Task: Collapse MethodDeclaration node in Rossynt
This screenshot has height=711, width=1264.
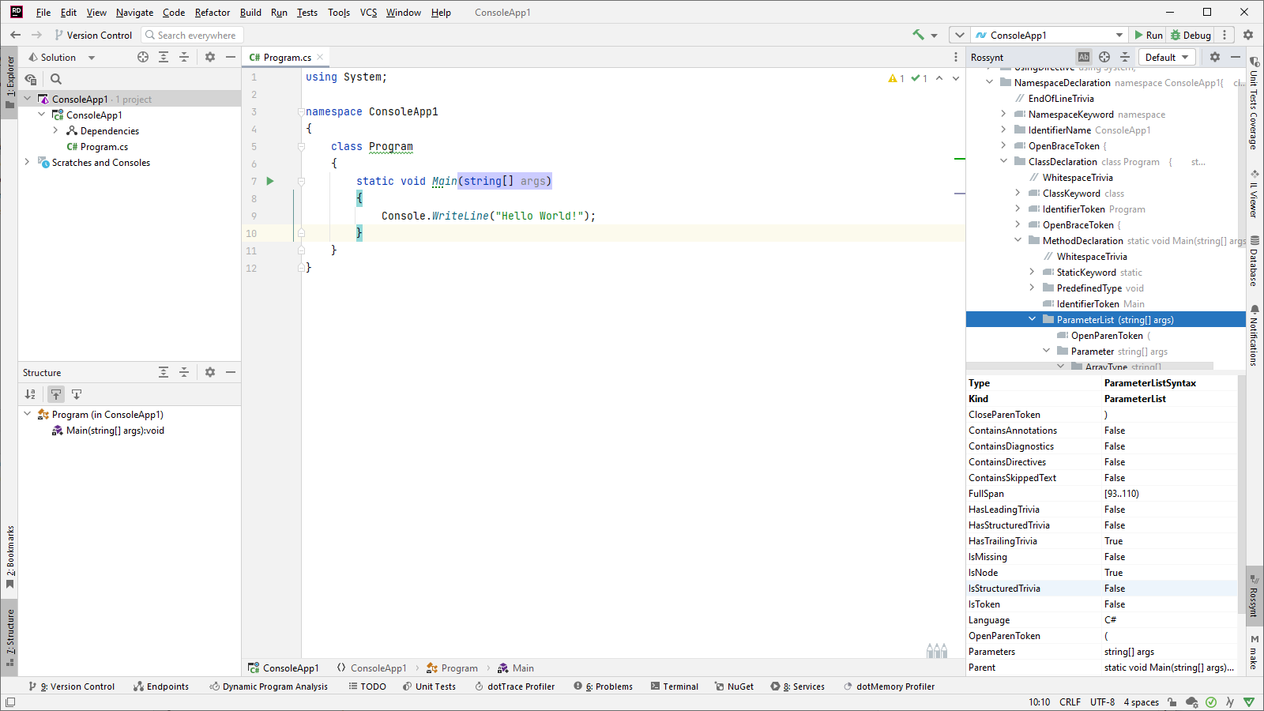Action: click(1018, 240)
